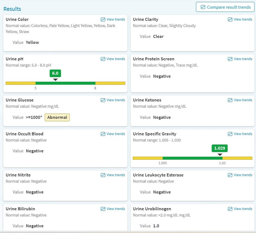The image size is (256, 233).
Task: Click View trends link for Urine Leukocyte Esterase
Action: click(x=243, y=175)
